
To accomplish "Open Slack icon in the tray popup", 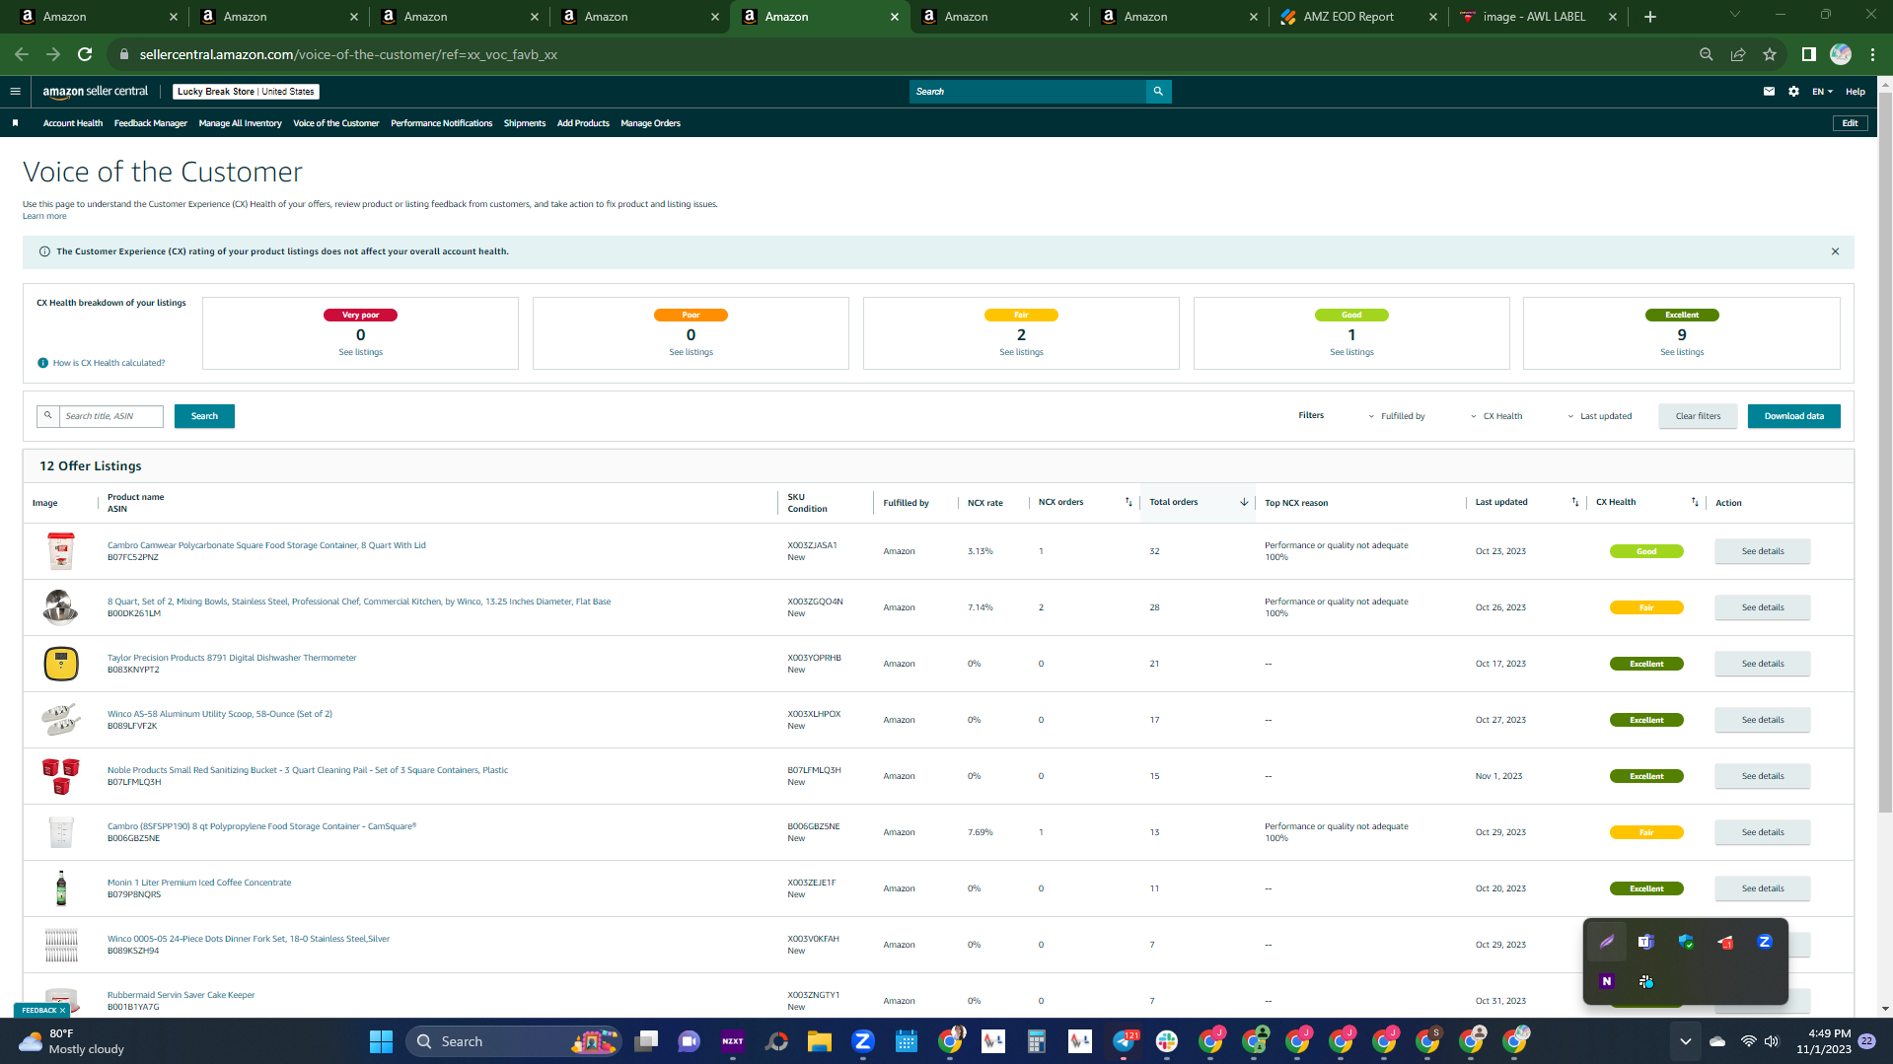I will tap(1645, 981).
